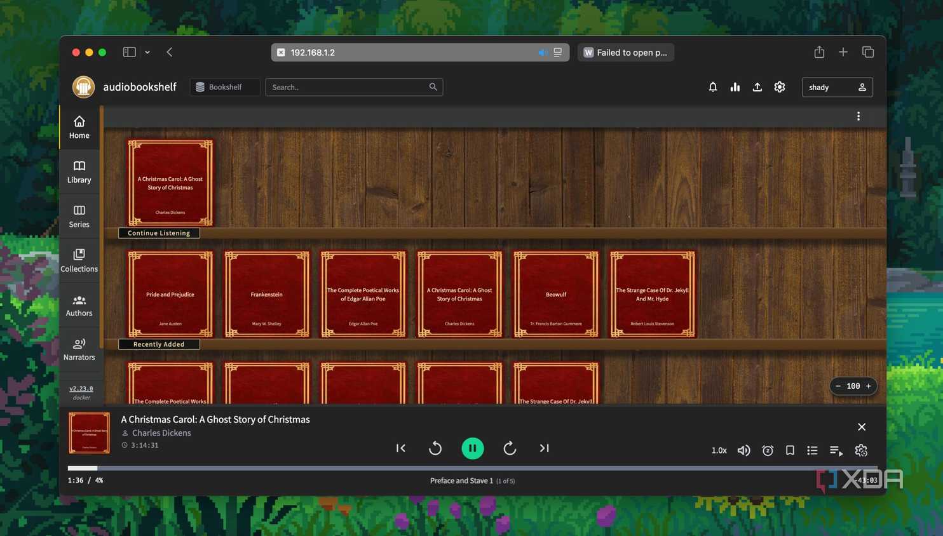The width and height of the screenshot is (943, 536).
Task: Skip to next chapter
Action: [x=545, y=448]
